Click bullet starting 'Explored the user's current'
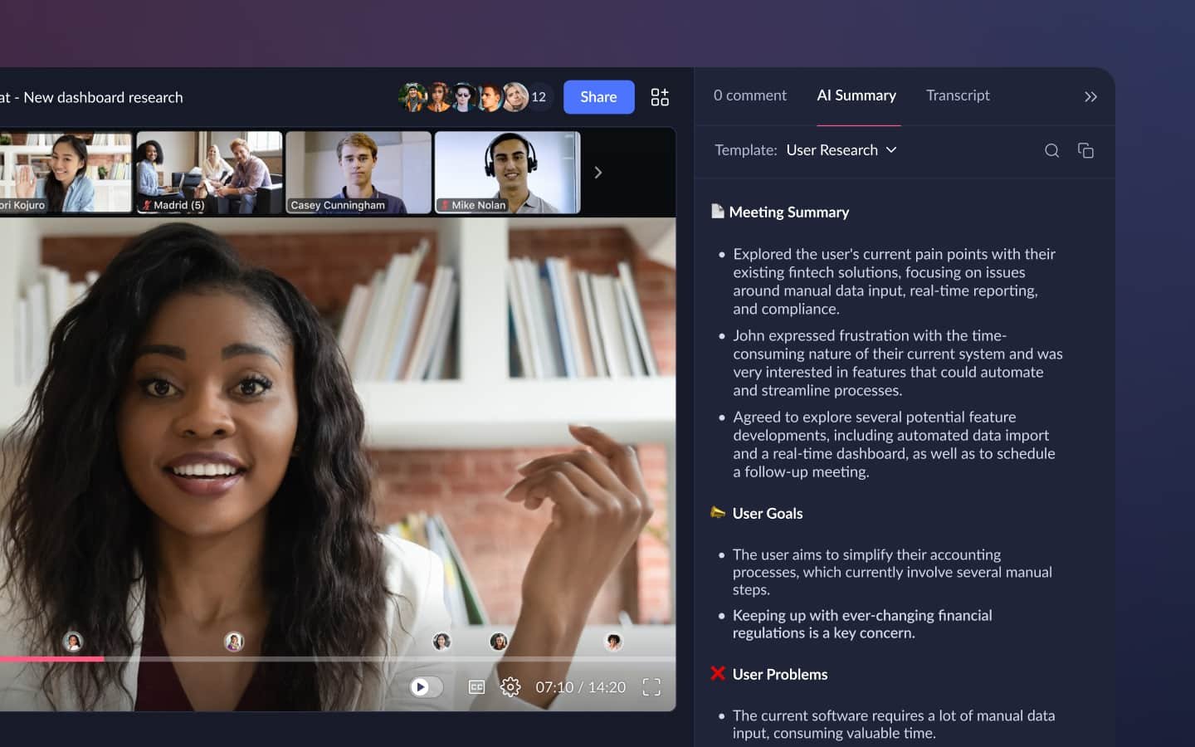Viewport: 1195px width, 747px height. (x=894, y=281)
